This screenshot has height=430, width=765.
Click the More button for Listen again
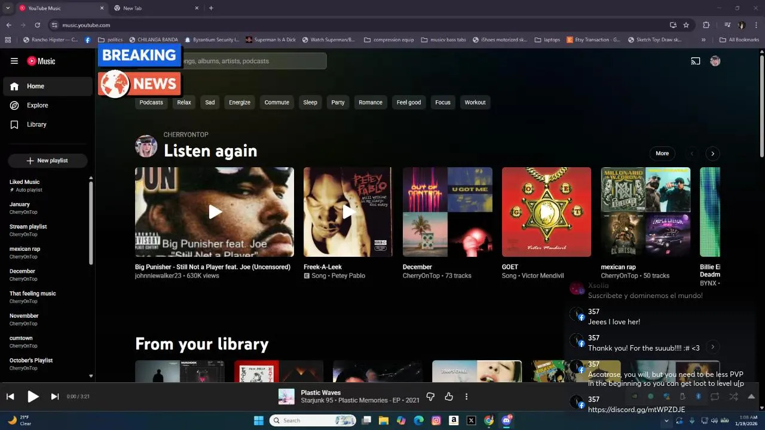[x=662, y=153]
